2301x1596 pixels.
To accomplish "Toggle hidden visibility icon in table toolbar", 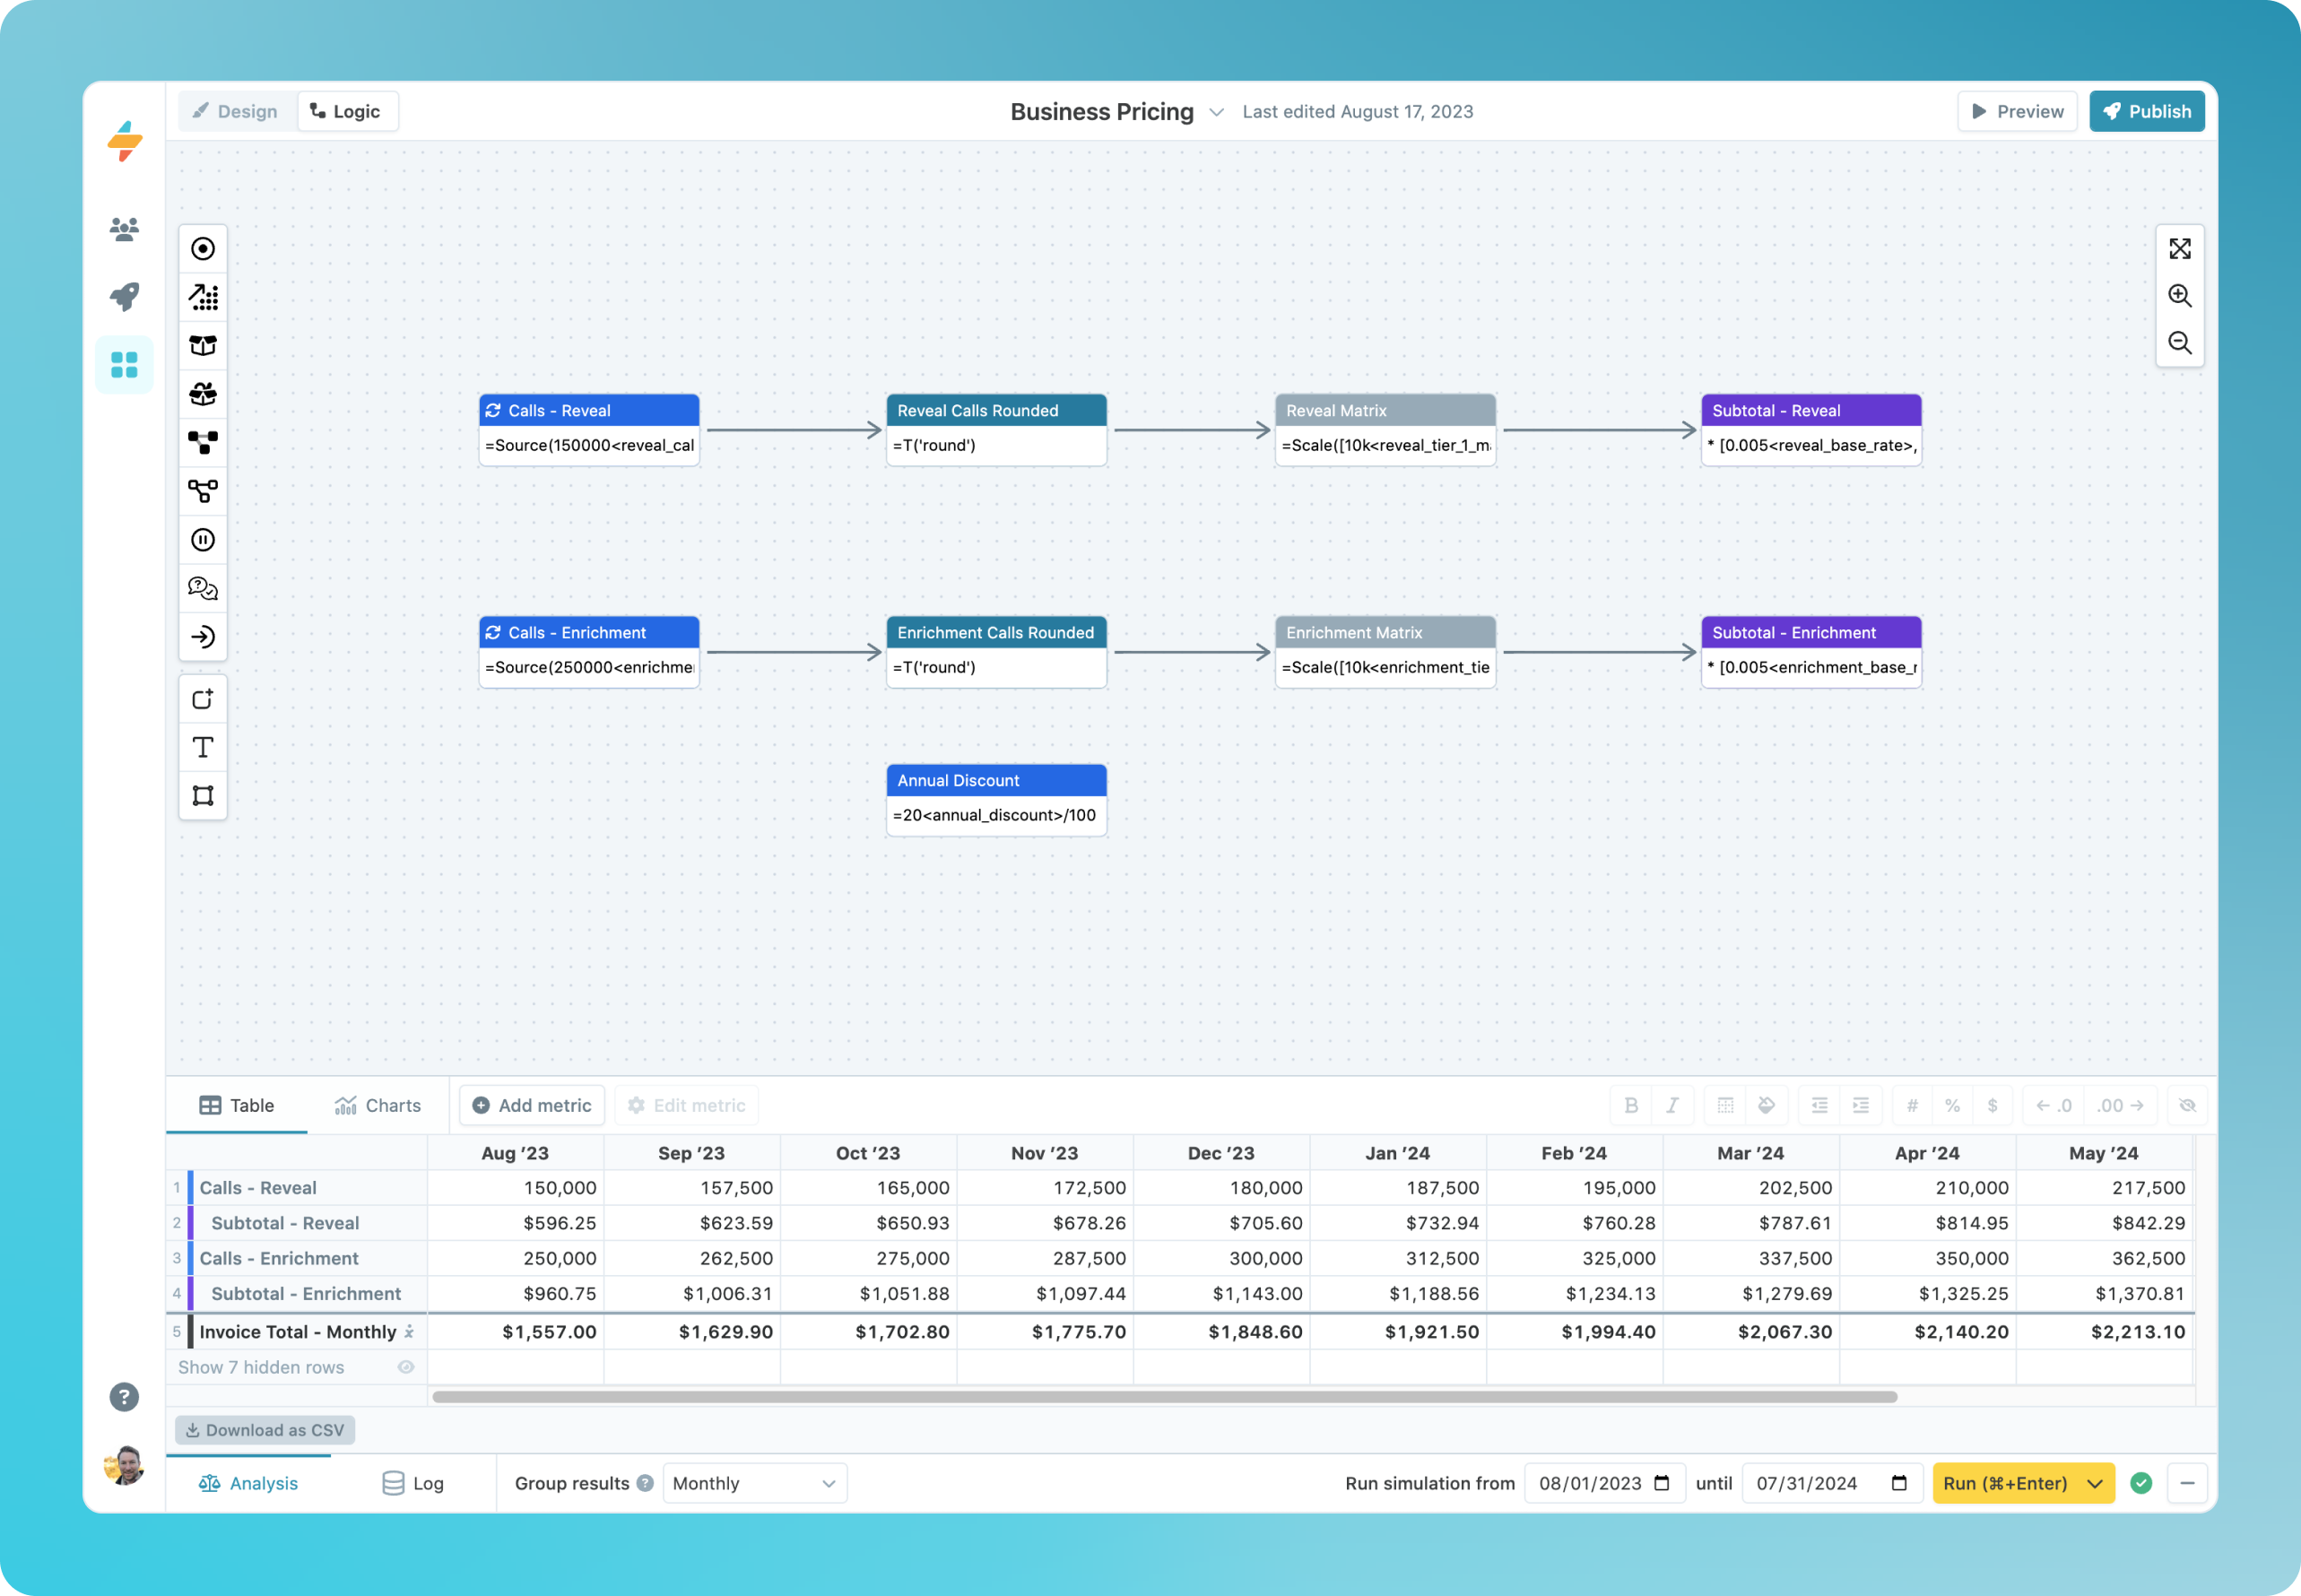I will pos(2187,1105).
